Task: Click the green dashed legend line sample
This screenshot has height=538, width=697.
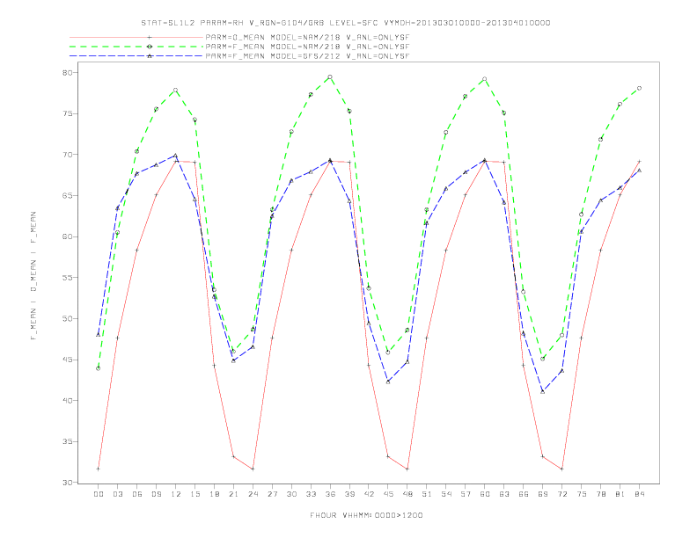Action: (136, 47)
